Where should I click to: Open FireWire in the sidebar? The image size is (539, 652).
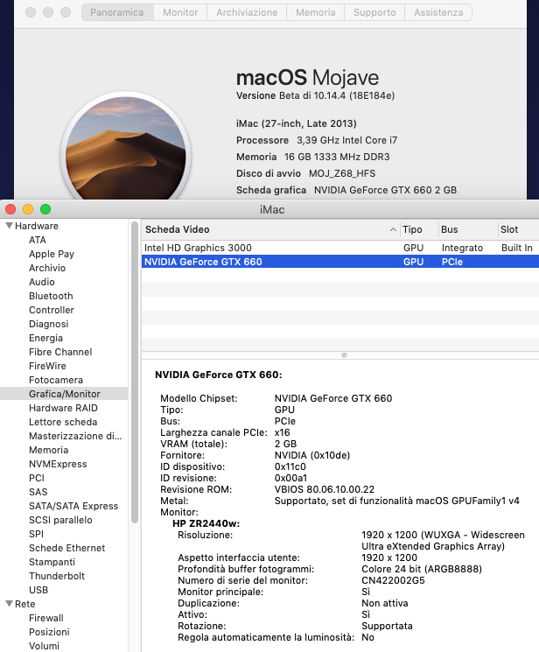coord(47,366)
